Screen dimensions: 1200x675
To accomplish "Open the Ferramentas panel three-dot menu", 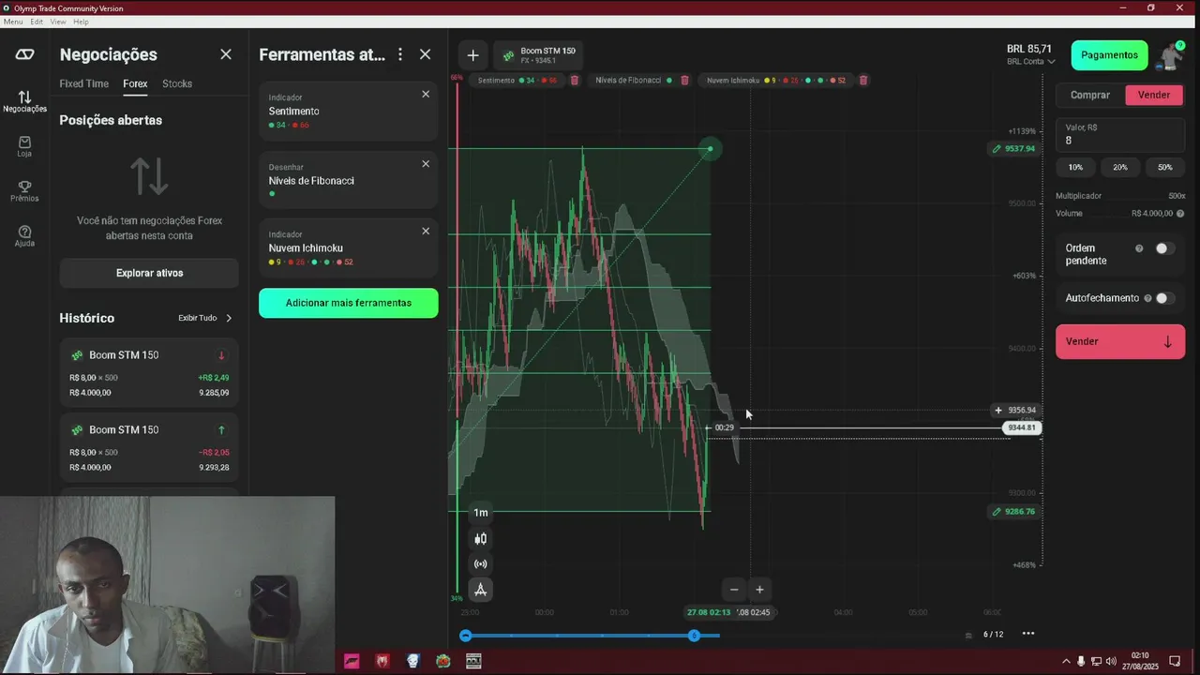I will coord(400,54).
